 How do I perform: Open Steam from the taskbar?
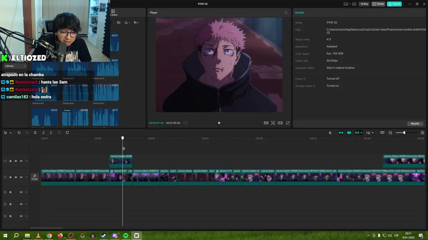(x=104, y=236)
